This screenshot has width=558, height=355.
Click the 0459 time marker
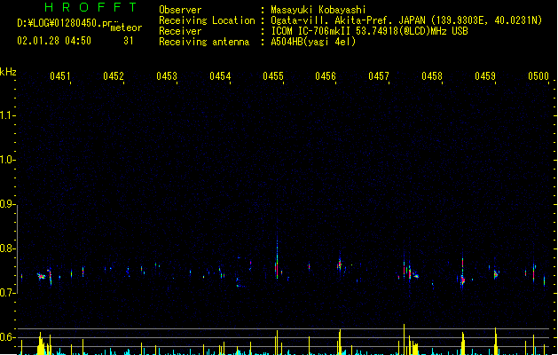[485, 75]
